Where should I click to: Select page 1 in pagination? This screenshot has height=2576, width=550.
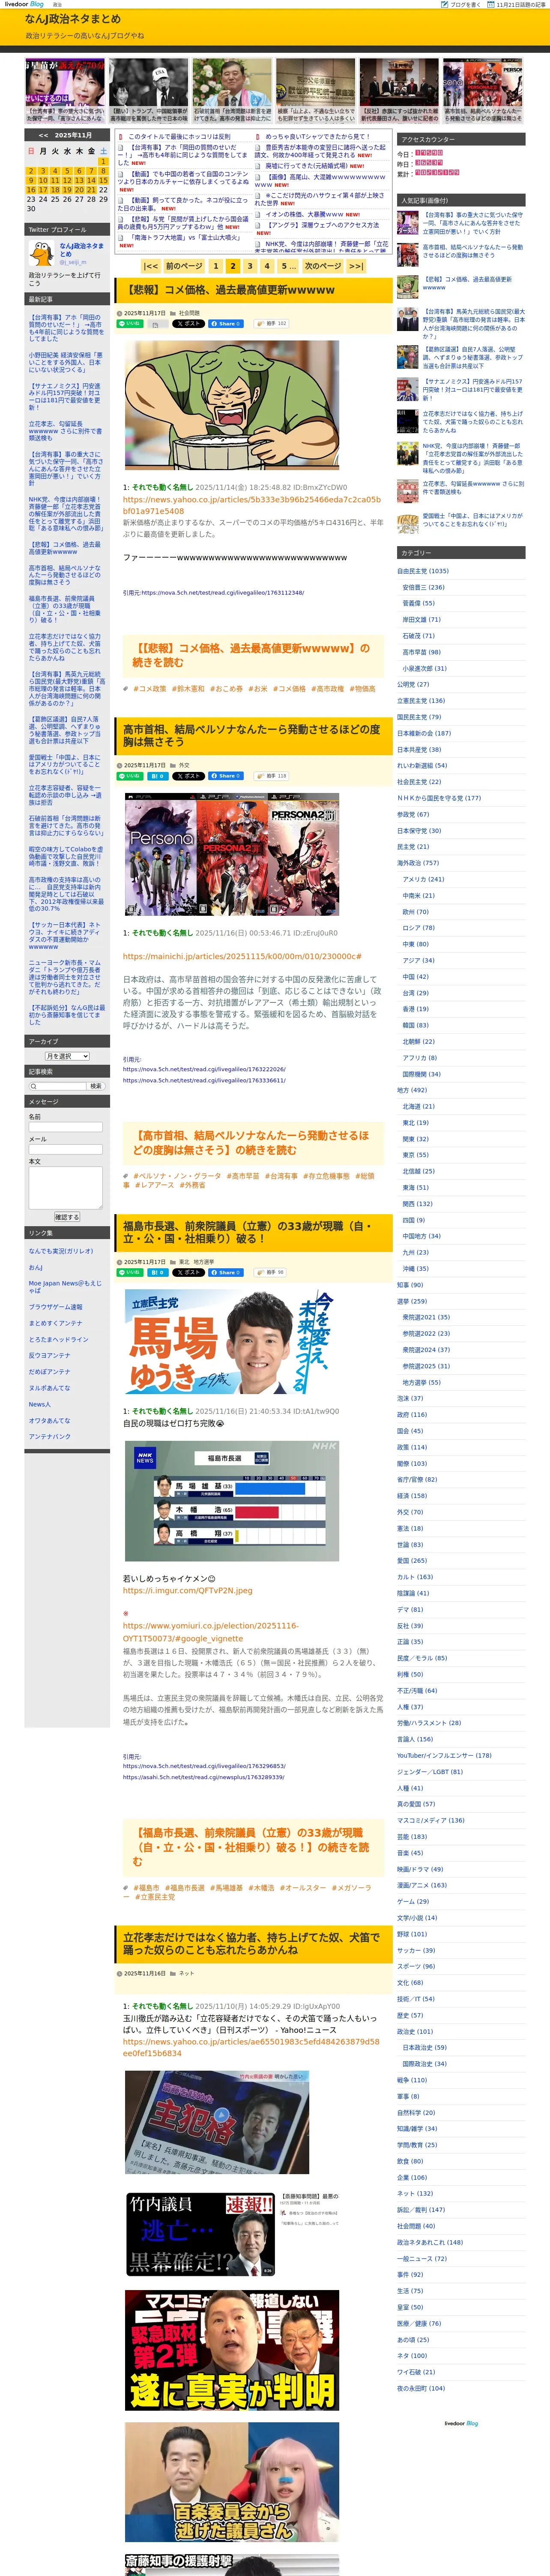tap(215, 266)
